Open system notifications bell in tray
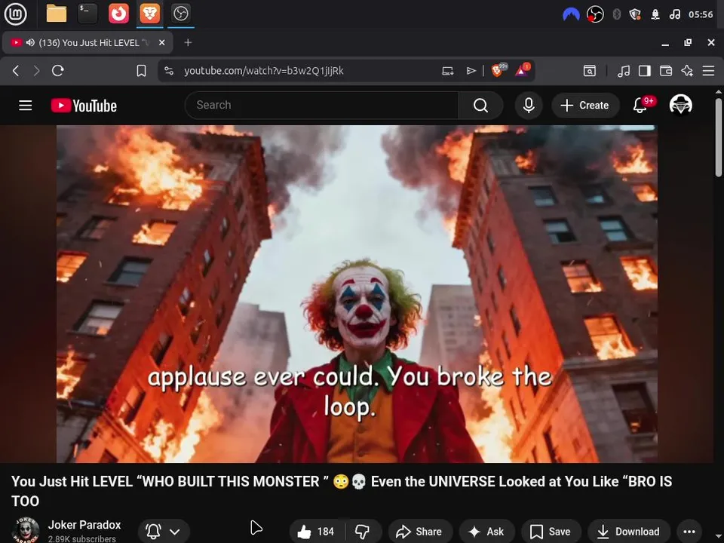 [655, 14]
